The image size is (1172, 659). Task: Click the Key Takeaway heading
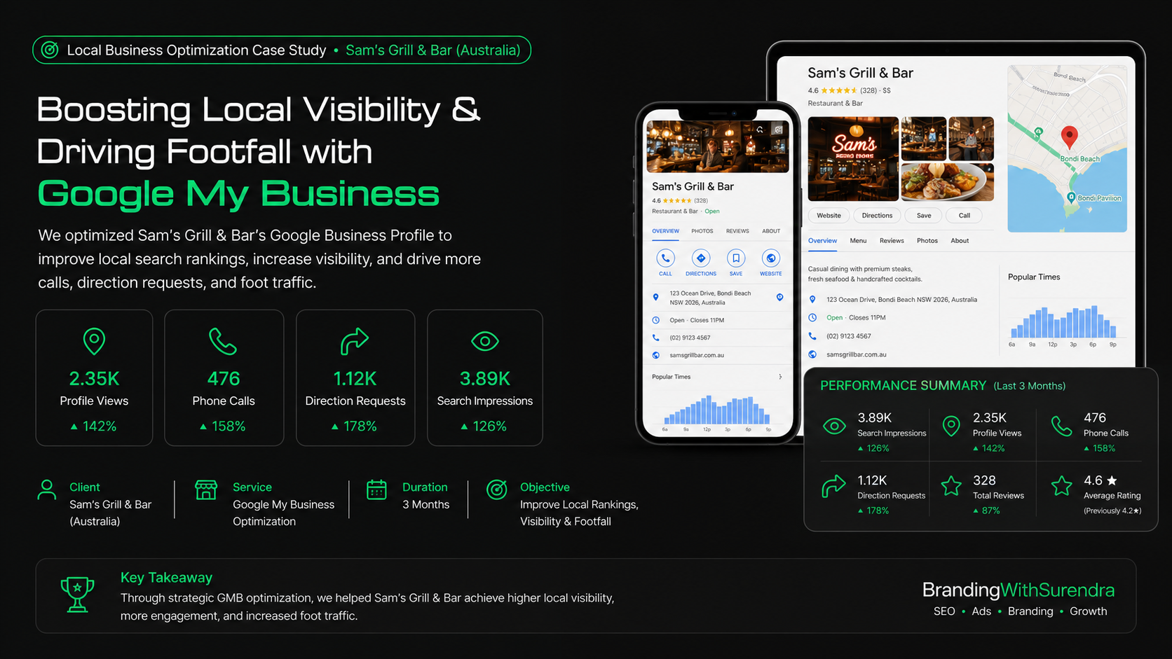166,578
